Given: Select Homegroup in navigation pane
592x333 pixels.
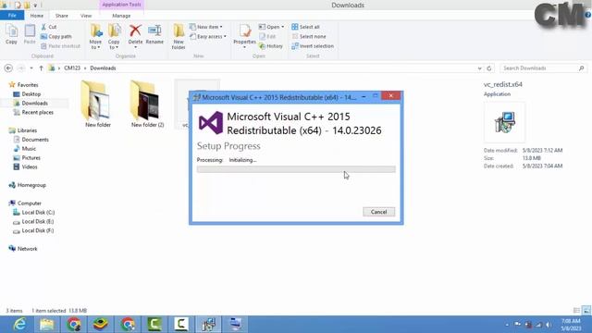Looking at the screenshot, I should [x=31, y=185].
